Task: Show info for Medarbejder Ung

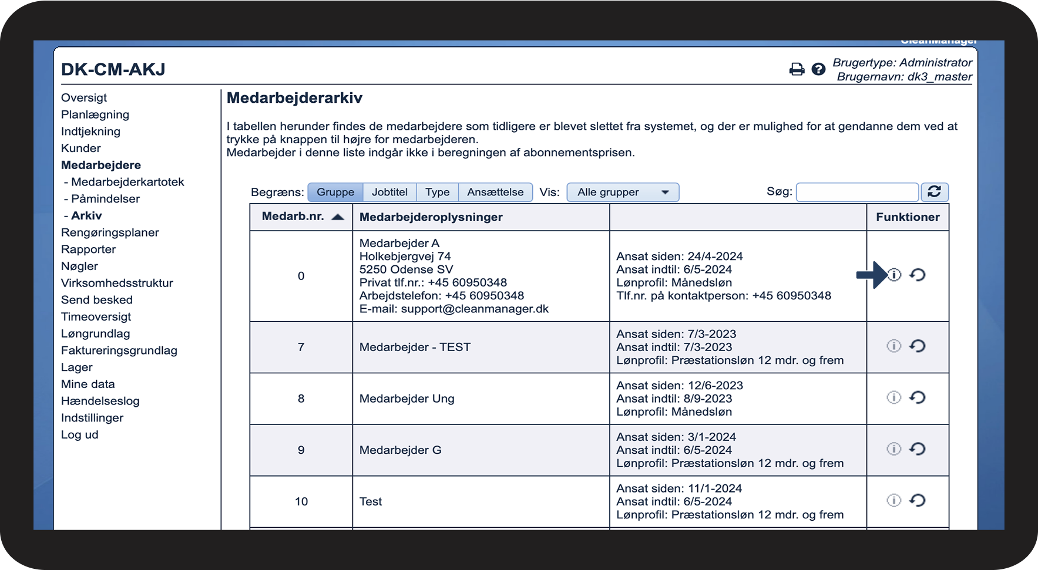Action: tap(893, 398)
